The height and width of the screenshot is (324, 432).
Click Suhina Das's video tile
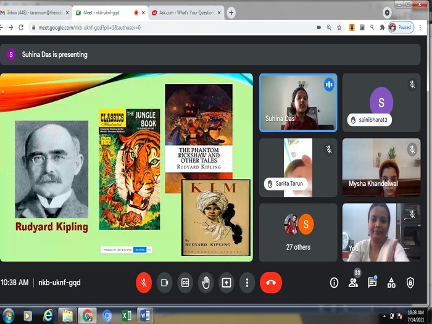pyautogui.click(x=298, y=103)
